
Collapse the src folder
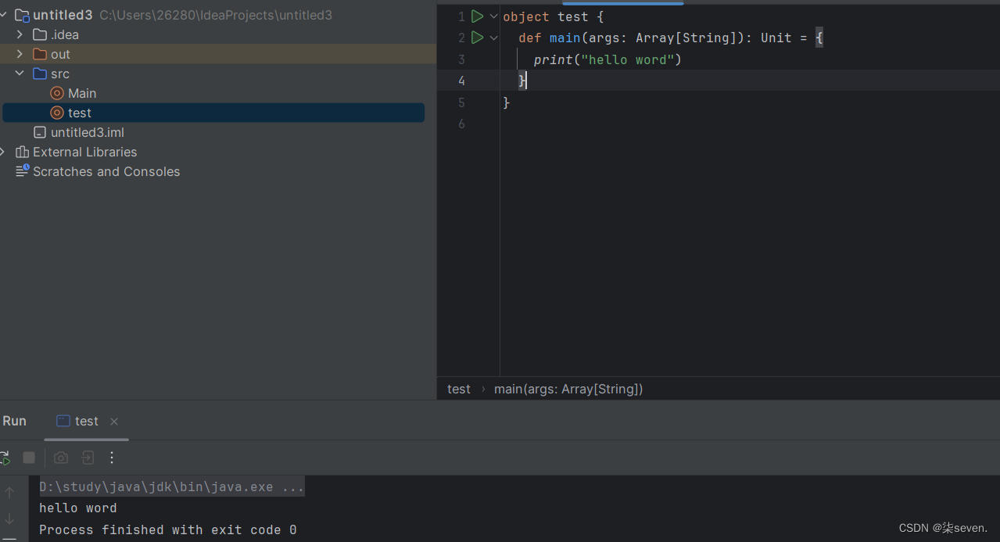pos(20,73)
